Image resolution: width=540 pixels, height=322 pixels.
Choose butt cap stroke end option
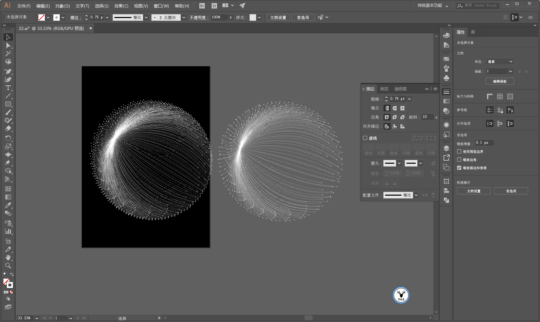387,108
